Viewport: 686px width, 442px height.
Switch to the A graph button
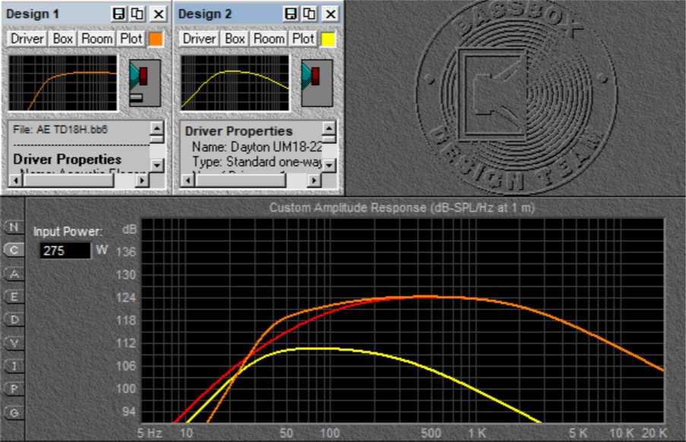click(x=13, y=273)
